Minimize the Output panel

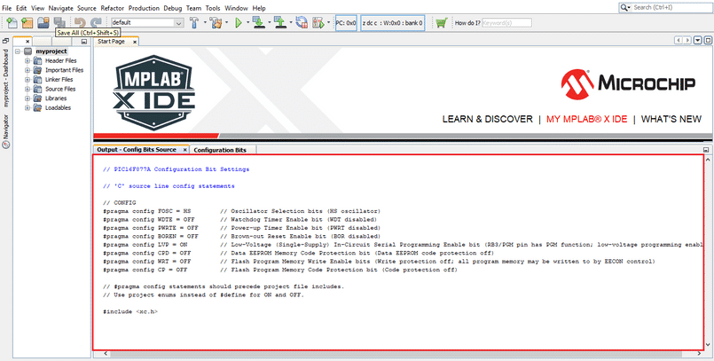click(706, 150)
